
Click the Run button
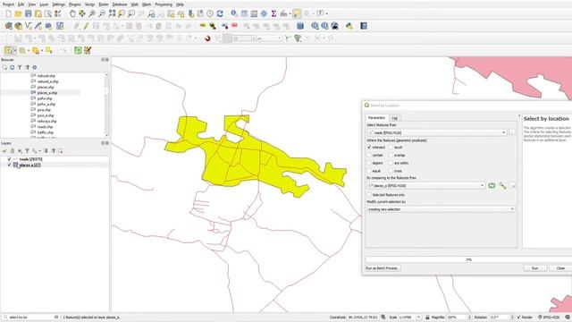click(534, 268)
